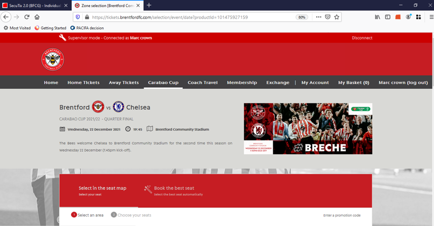Open the Getting Started bookmark
The width and height of the screenshot is (434, 226).
[51, 28]
